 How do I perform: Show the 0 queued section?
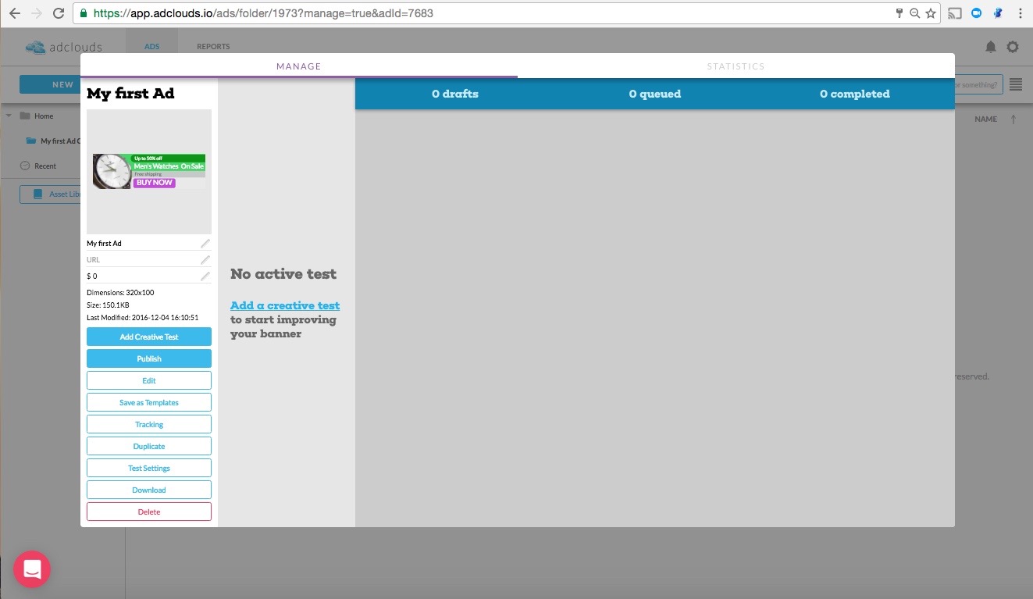pyautogui.click(x=655, y=94)
